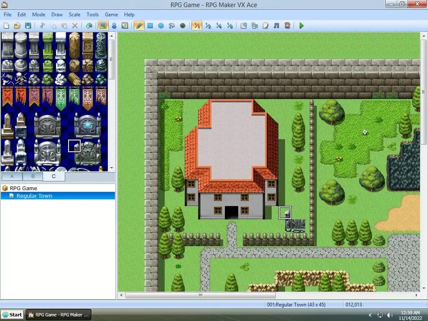Pick the wooden log pillar tile
This screenshot has height=321, width=428.
tap(74, 45)
